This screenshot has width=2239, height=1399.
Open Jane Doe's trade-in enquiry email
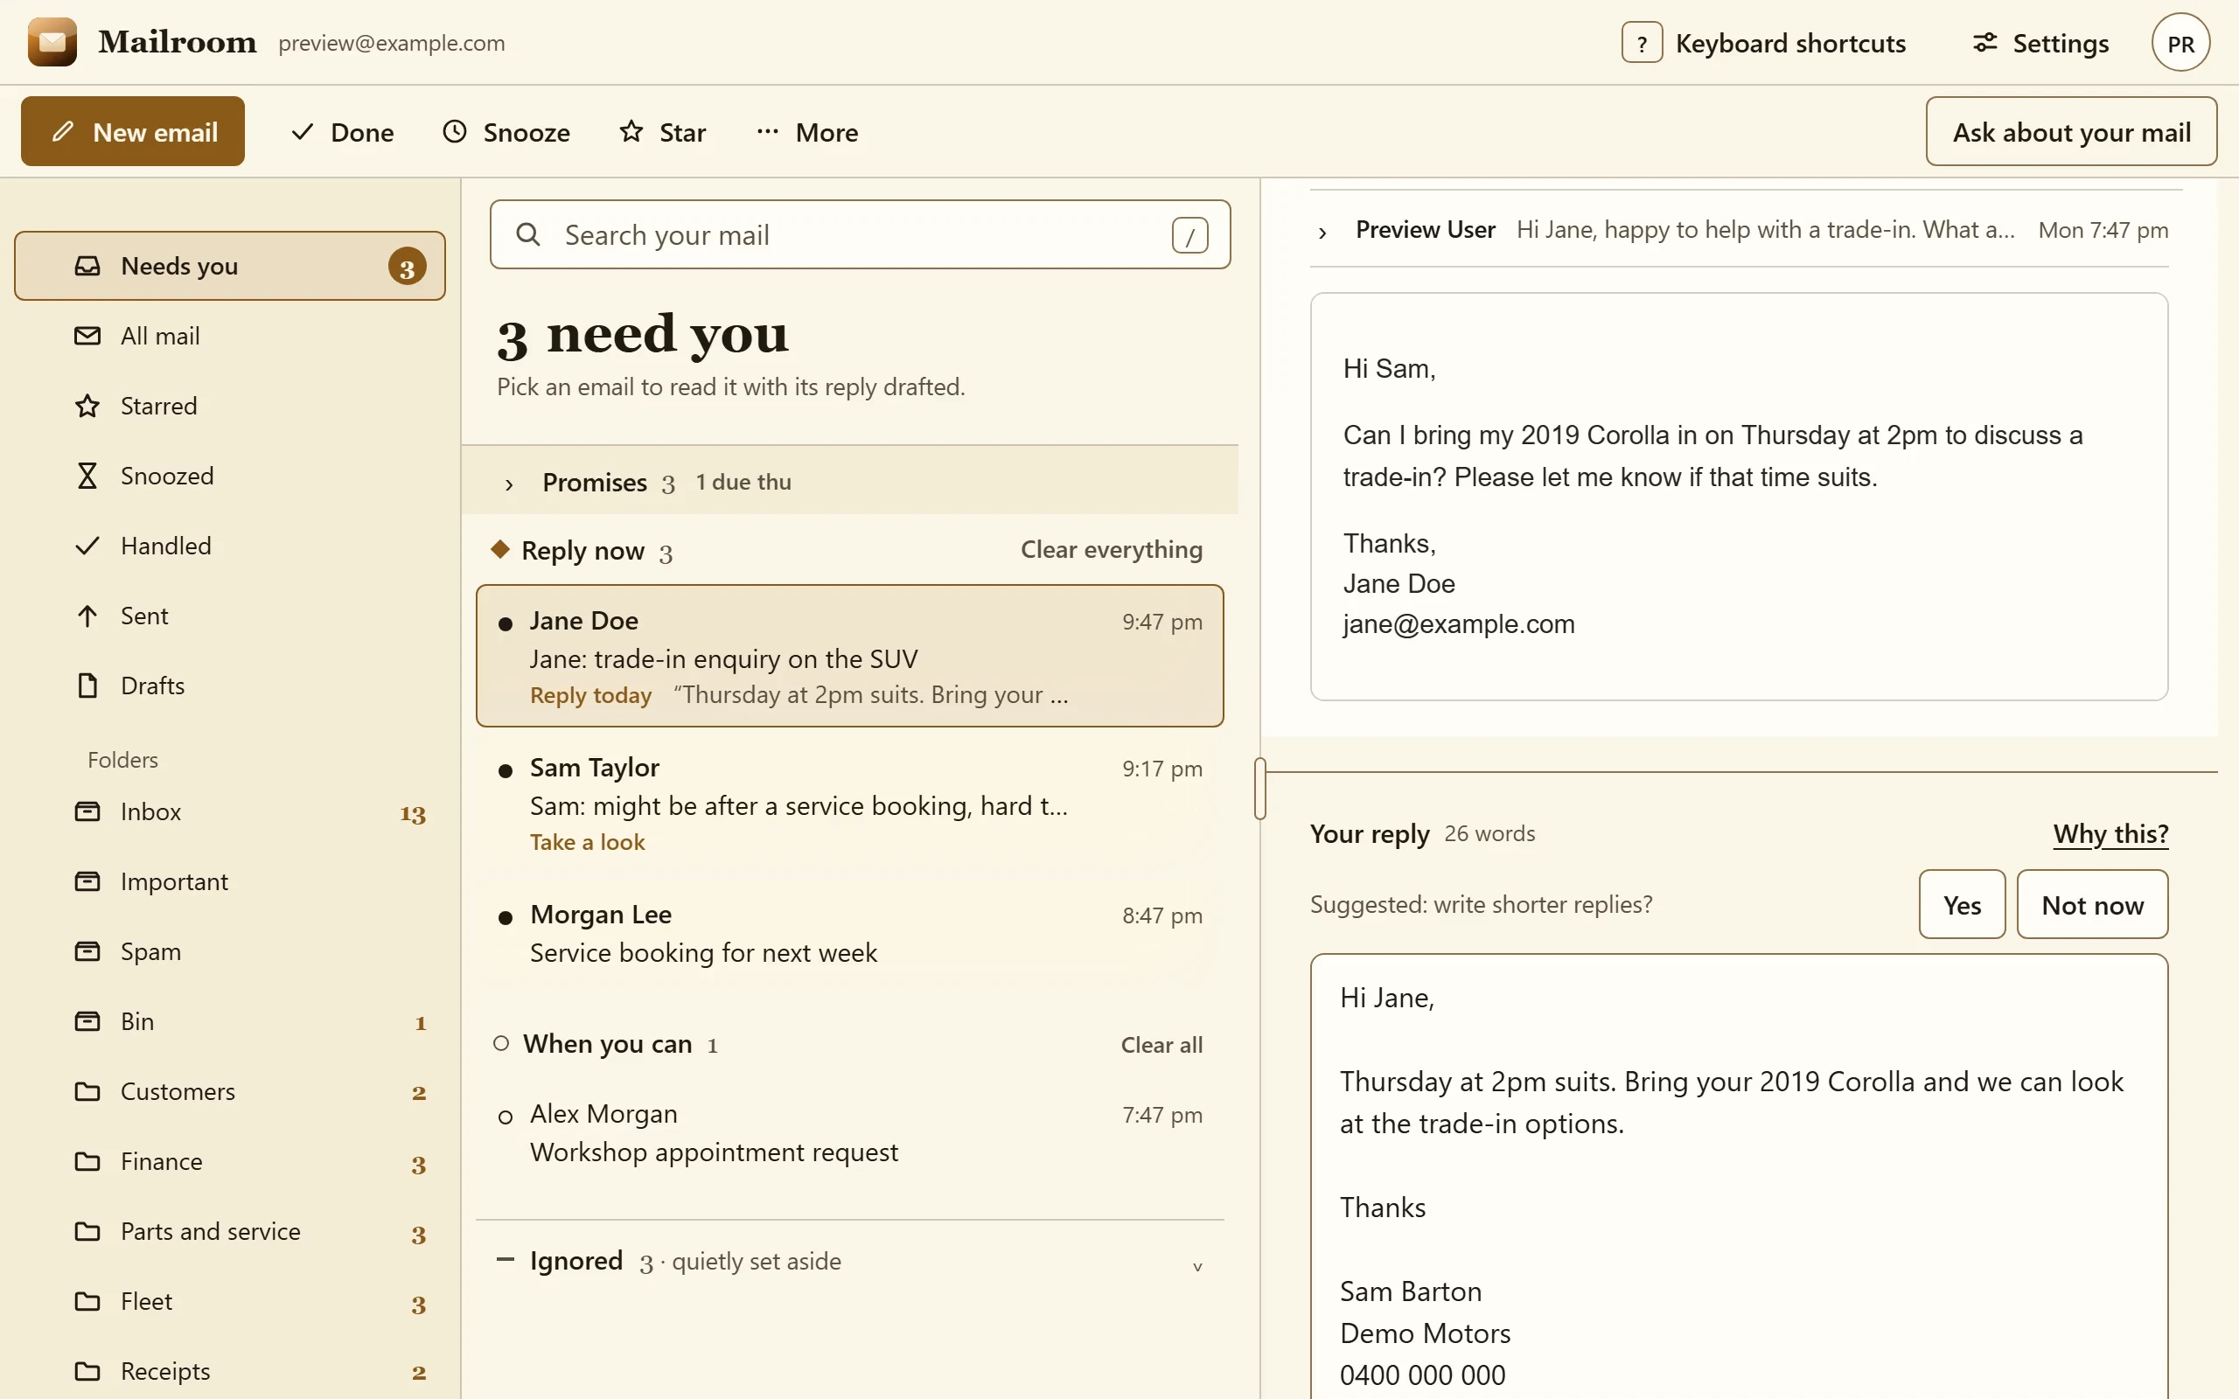[849, 656]
